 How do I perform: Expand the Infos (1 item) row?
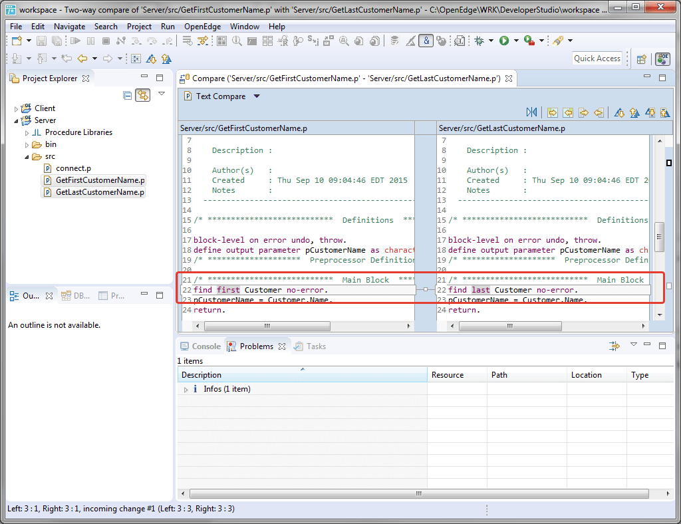[186, 390]
